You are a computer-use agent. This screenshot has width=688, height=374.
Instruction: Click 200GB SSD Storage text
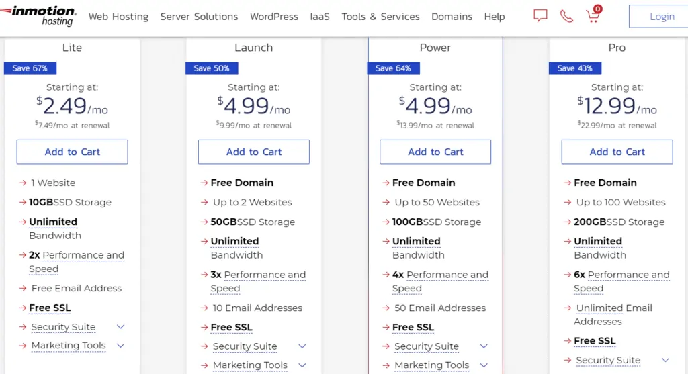click(619, 222)
